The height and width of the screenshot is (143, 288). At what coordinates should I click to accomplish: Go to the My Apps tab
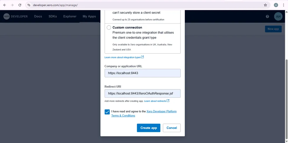(x=89, y=16)
